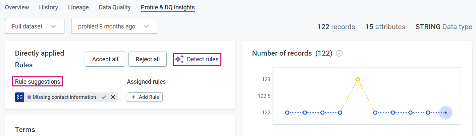
Task: Accept the Missing contact information suggestion checkmark
Action: [x=104, y=97]
